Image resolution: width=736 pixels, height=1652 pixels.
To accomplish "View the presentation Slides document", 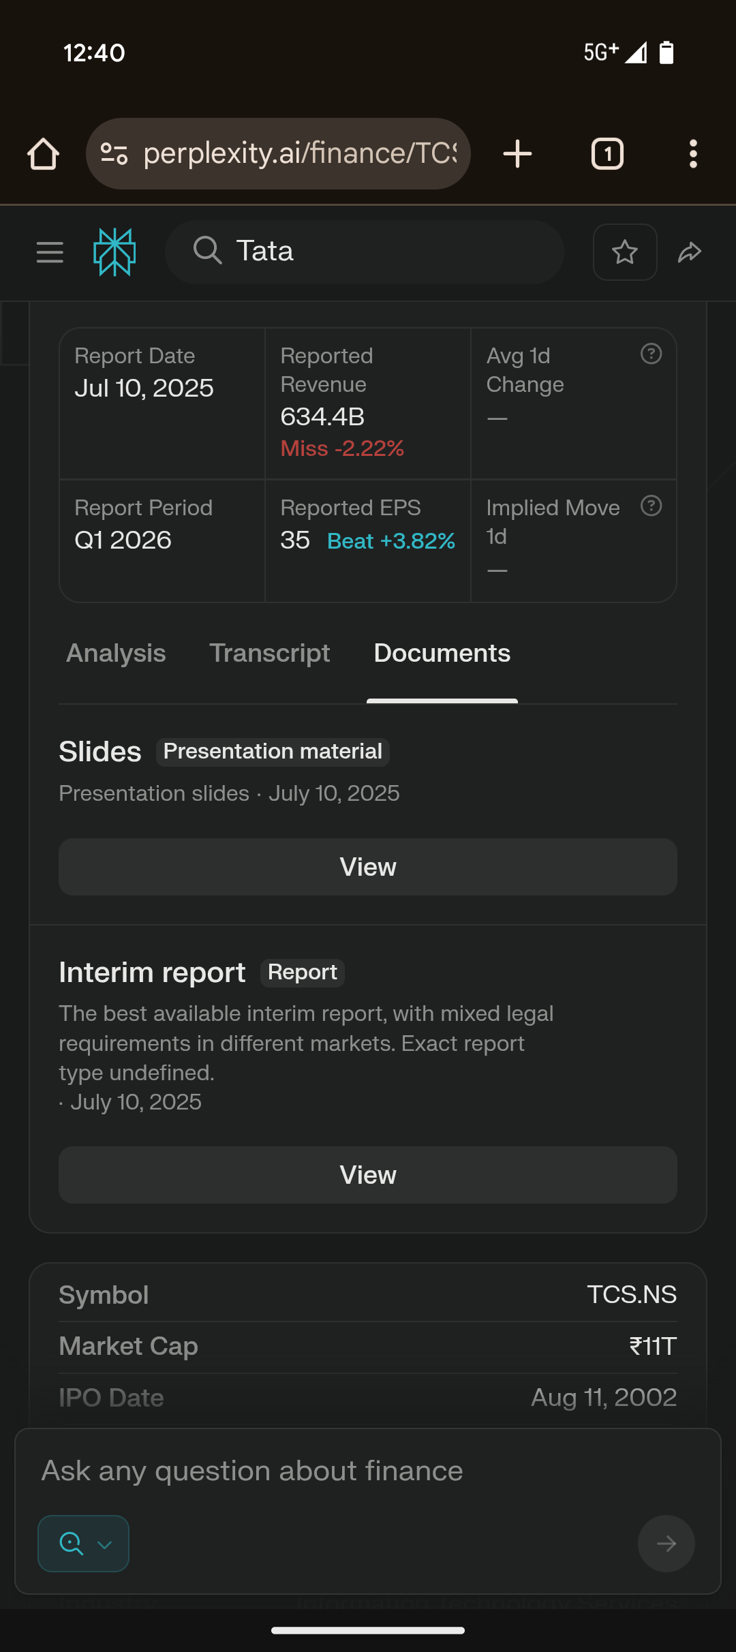I will [368, 867].
